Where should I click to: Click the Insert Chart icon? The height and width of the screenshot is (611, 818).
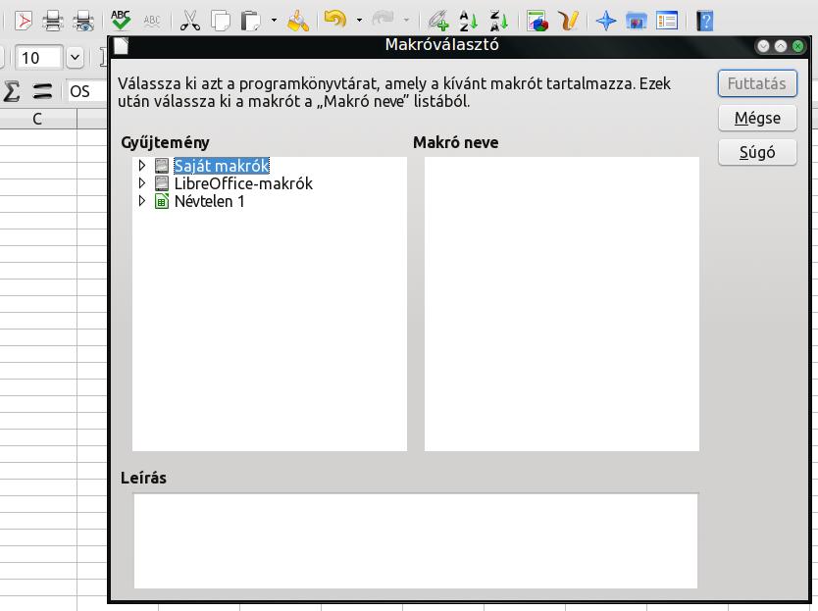(x=537, y=21)
